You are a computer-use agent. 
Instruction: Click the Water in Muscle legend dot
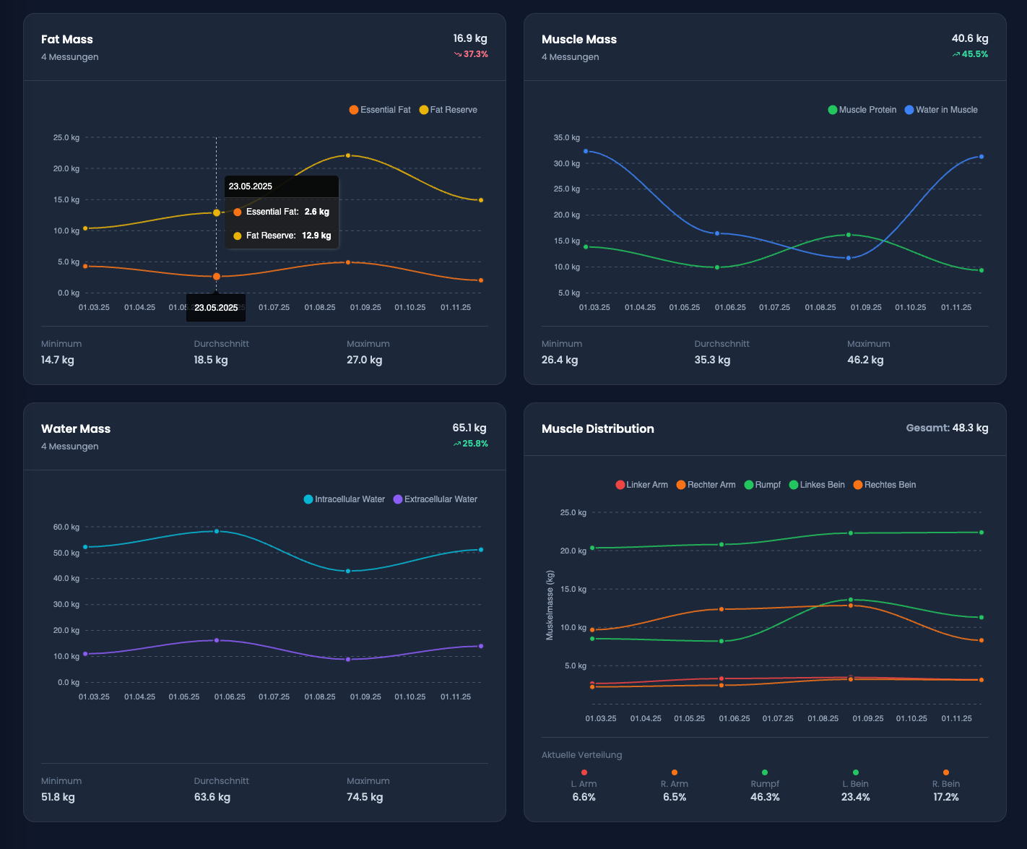[909, 109]
